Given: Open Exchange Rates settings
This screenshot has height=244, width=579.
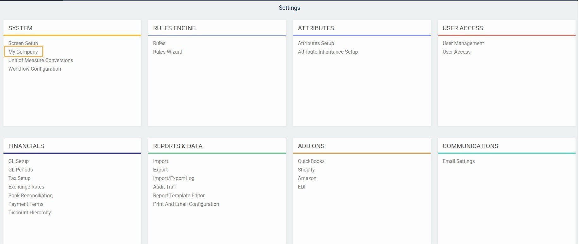Looking at the screenshot, I should (26, 187).
